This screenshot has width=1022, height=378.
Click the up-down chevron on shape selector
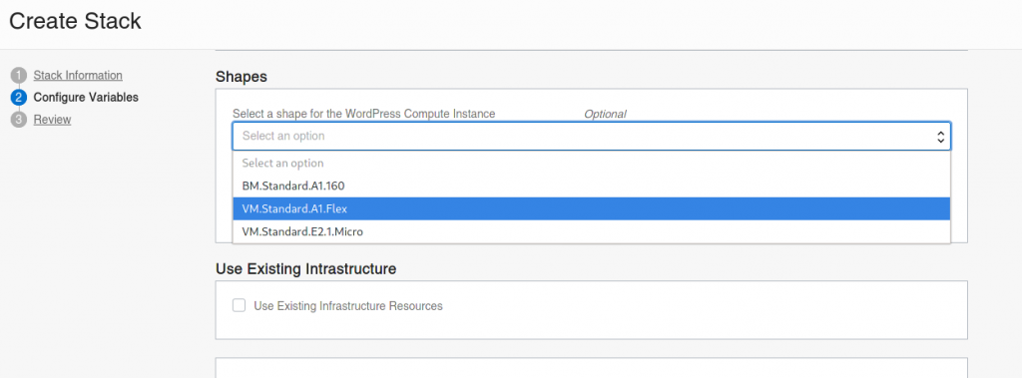point(940,137)
